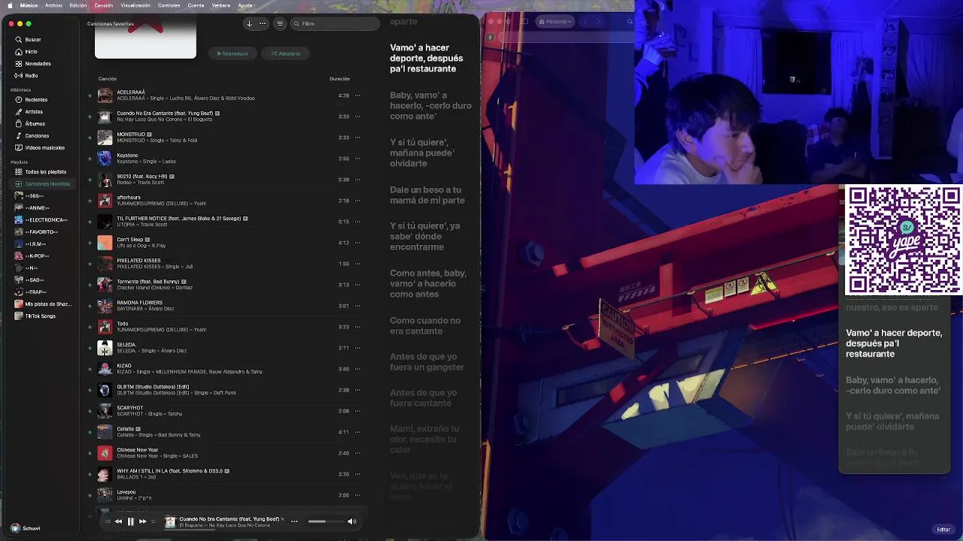Skip to previous track in player
This screenshot has height=541, width=963.
coord(118,521)
